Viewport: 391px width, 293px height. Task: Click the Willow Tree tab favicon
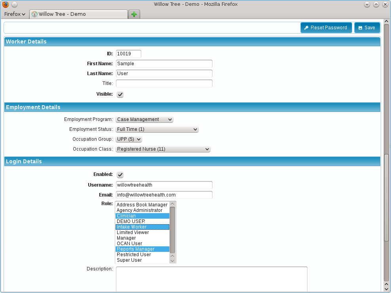[x=34, y=14]
